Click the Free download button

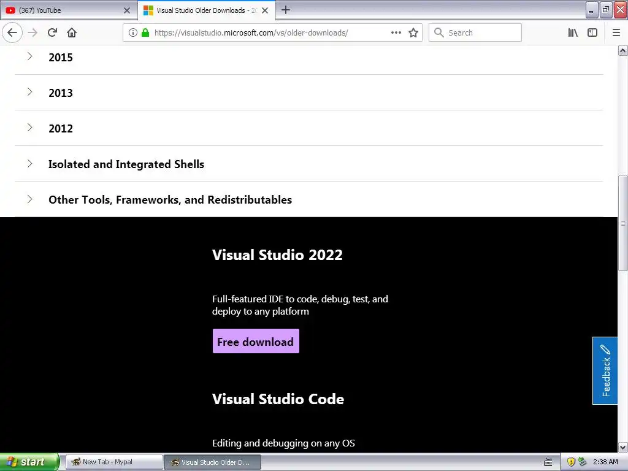tap(256, 341)
